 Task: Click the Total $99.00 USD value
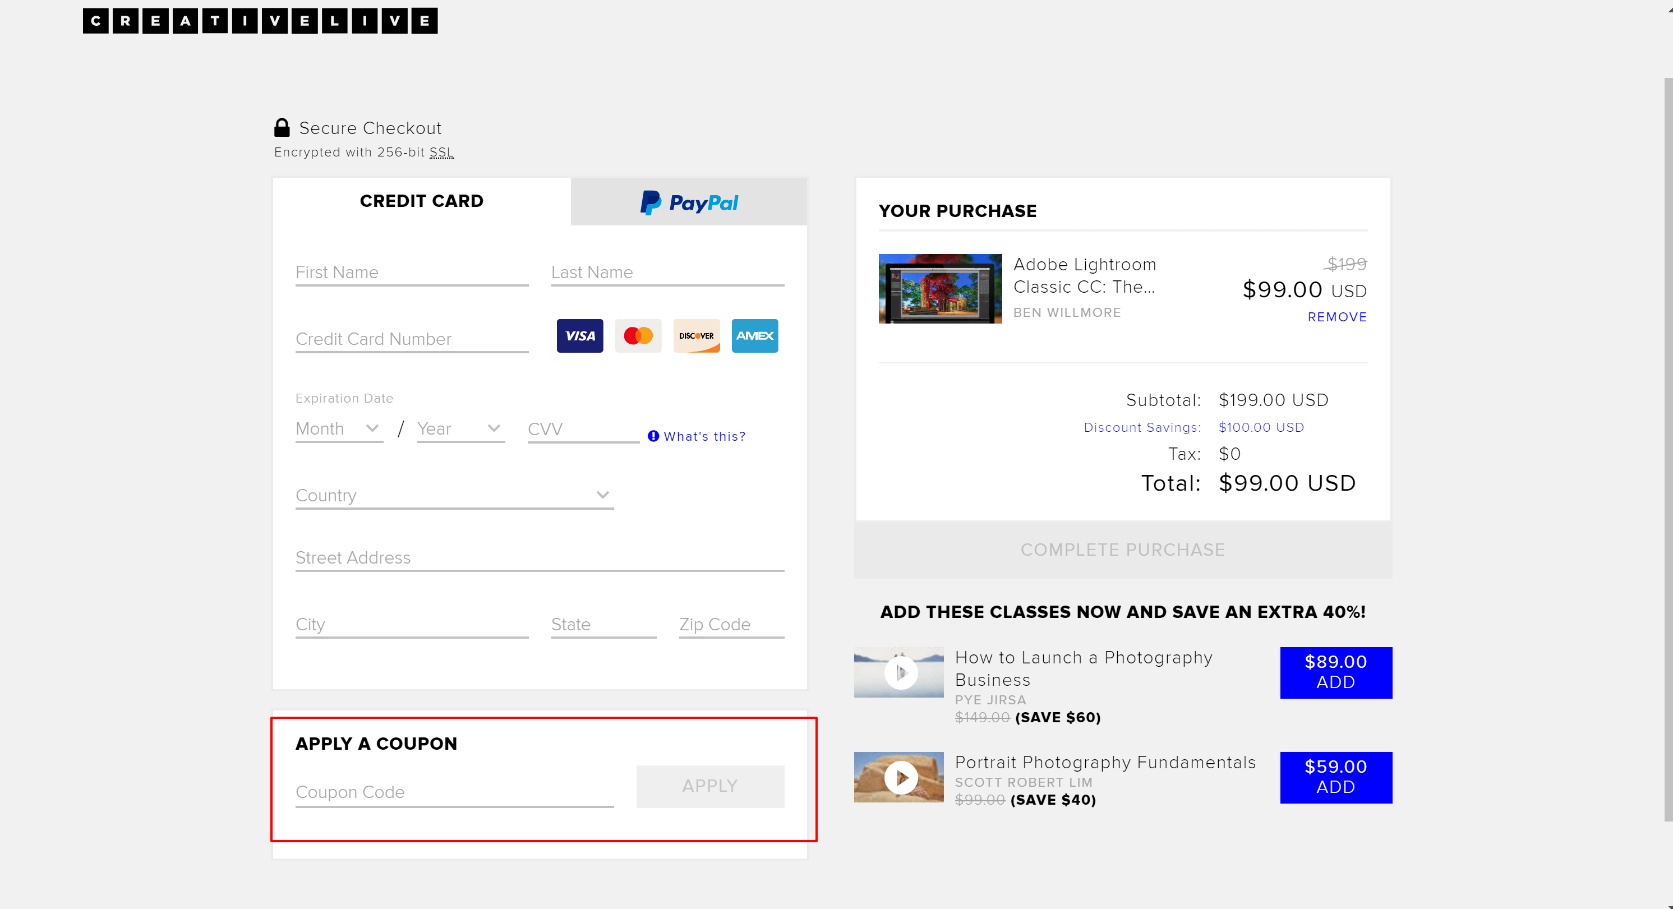(x=1287, y=483)
